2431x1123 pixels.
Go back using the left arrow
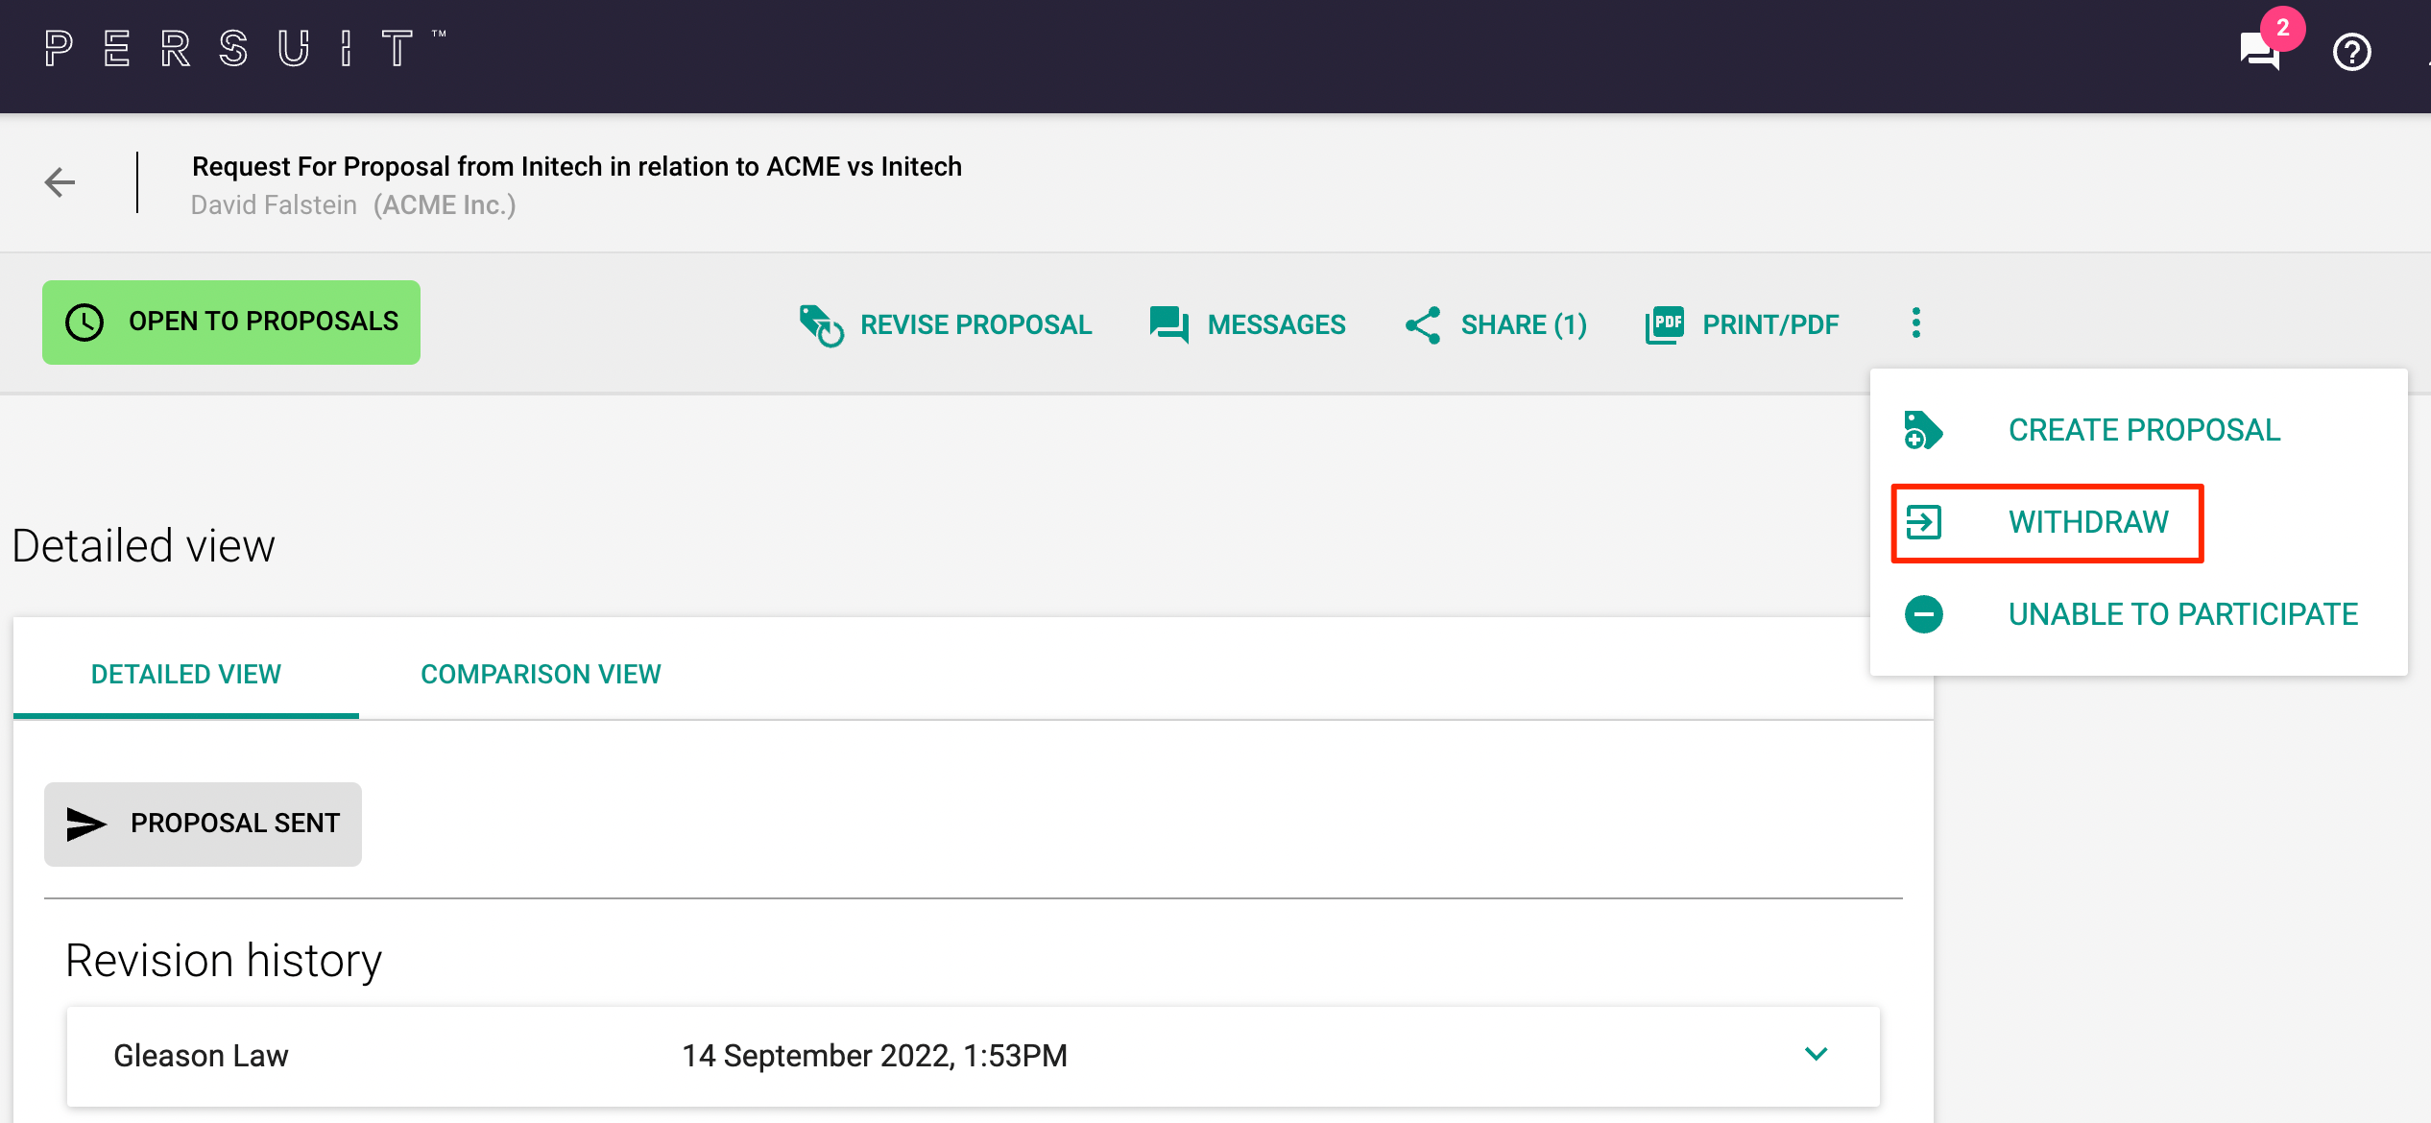(60, 181)
